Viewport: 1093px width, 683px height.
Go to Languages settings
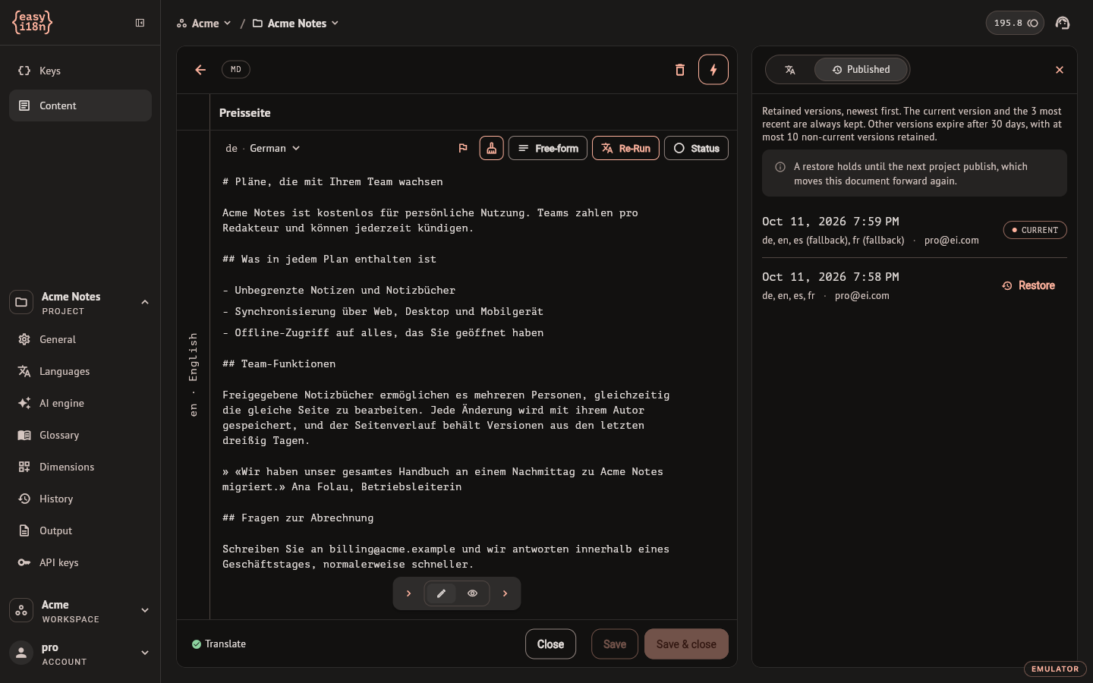click(x=80, y=371)
